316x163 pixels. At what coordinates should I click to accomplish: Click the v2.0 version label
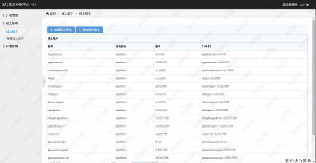click(x=34, y=4)
